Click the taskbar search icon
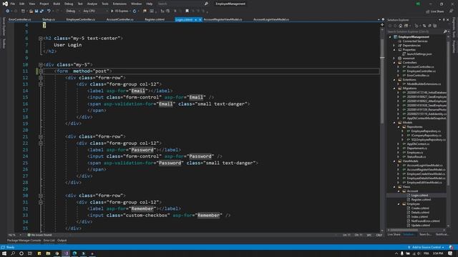The height and width of the screenshot is (257, 458). pyautogui.click(x=13, y=253)
